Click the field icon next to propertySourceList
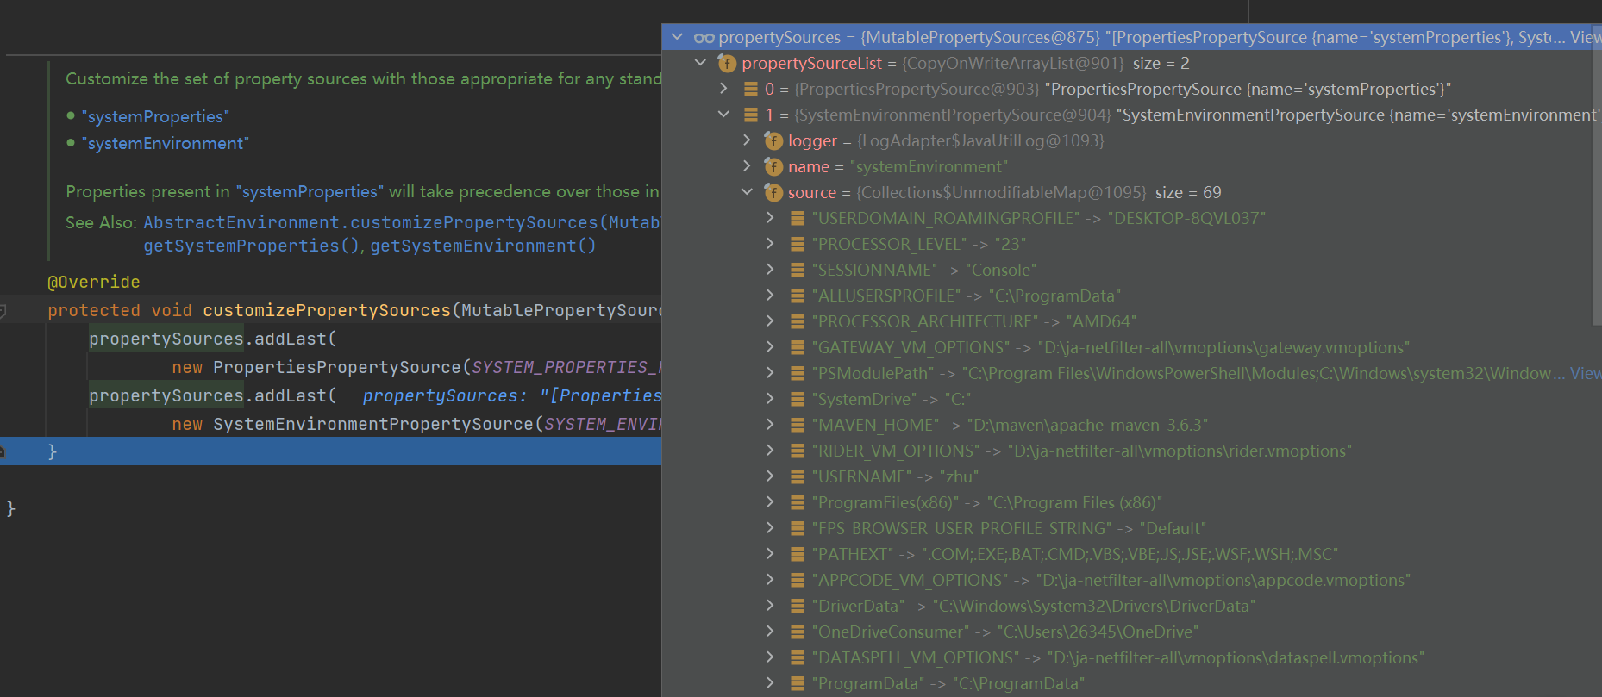The height and width of the screenshot is (697, 1602). [727, 64]
